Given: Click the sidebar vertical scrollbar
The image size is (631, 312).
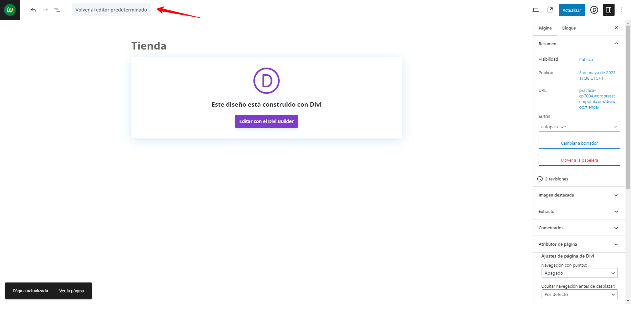Looking at the screenshot, I should click(x=628, y=107).
